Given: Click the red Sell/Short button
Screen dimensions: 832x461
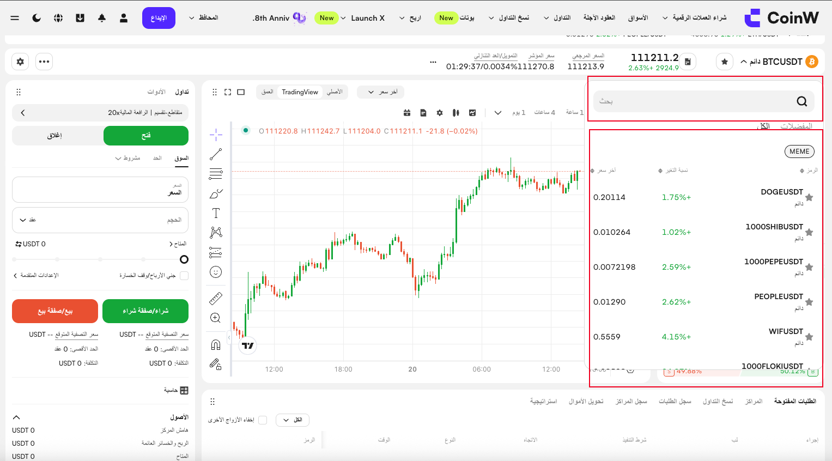Looking at the screenshot, I should (x=55, y=311).
